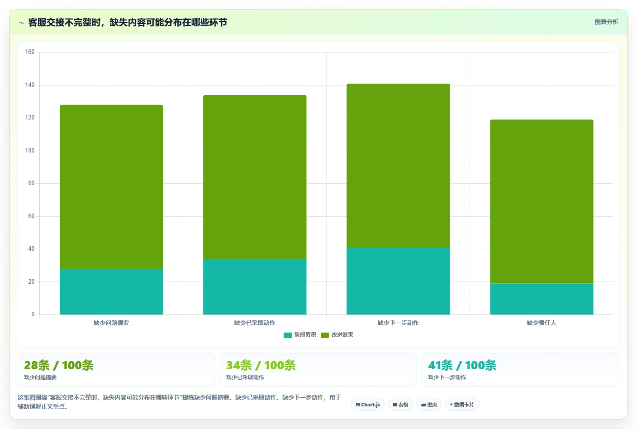Click the 缺少问题摘要 caption in first stat card
The image size is (637, 429).
tap(40, 377)
